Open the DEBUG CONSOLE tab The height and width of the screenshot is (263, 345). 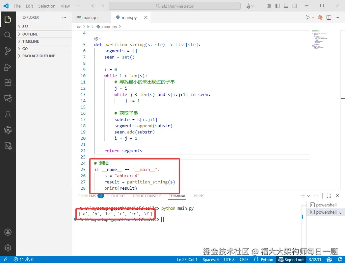tap(147, 196)
